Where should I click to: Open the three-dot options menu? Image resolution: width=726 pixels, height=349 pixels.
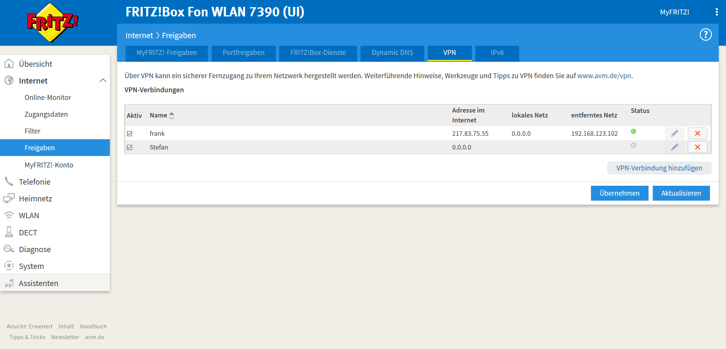[x=716, y=12]
